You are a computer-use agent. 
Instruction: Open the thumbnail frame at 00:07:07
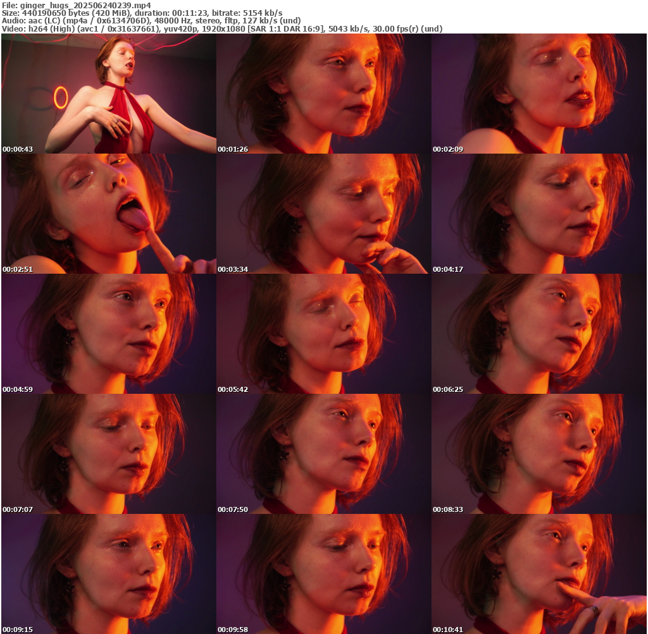click(x=108, y=454)
